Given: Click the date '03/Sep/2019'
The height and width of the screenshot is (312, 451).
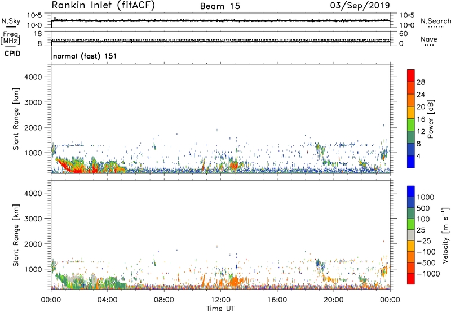Looking at the screenshot, I should click(360, 6).
